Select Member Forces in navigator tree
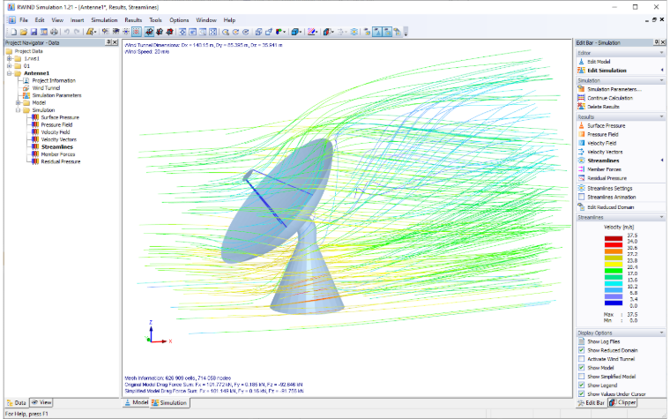The height and width of the screenshot is (419, 670). [58, 154]
